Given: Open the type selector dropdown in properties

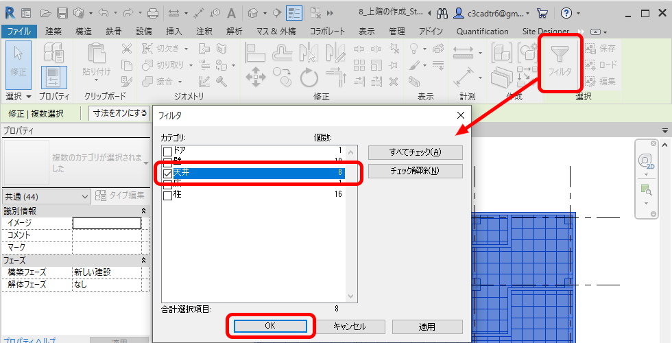Looking at the screenshot, I should coord(145,163).
